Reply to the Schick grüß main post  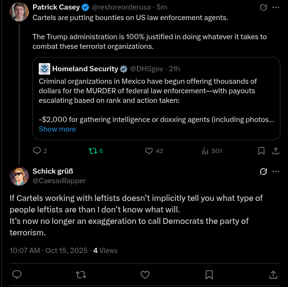17,275
